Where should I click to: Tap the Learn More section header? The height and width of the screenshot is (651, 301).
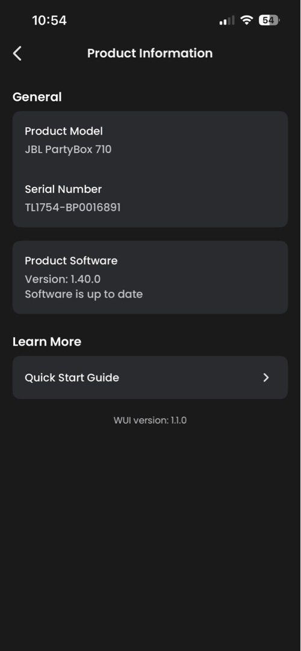click(47, 342)
